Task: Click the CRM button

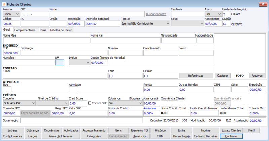Action: tap(160, 136)
